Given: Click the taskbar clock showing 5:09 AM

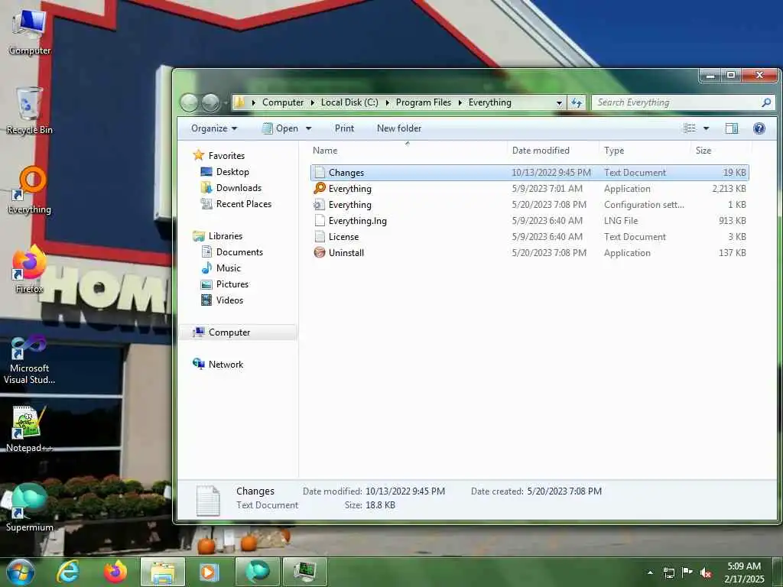Looking at the screenshot, I should coord(744,572).
